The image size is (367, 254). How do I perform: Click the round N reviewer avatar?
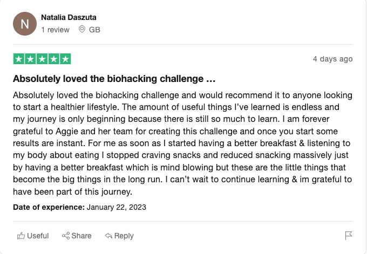click(x=25, y=24)
